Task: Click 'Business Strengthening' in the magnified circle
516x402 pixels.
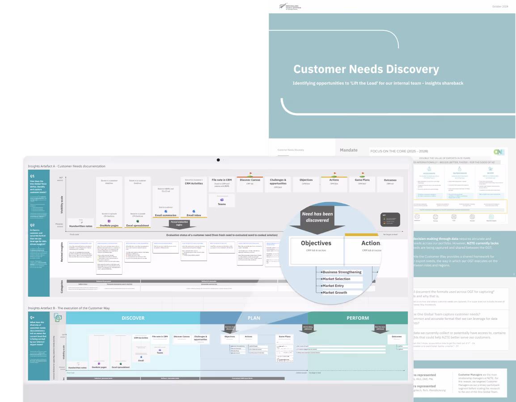Action: pyautogui.click(x=342, y=272)
